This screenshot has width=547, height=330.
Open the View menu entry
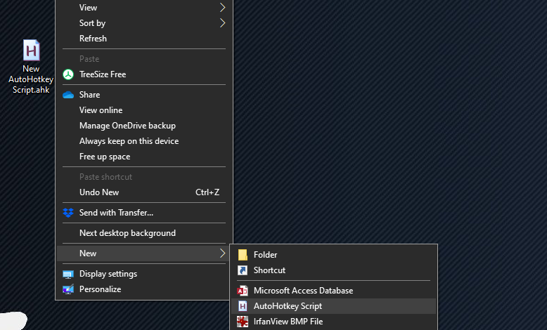(x=144, y=7)
